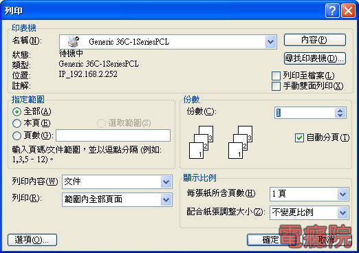This screenshot has height=253, width=359.
Task: Select the 本頁(E) radio button
Action: [17, 123]
